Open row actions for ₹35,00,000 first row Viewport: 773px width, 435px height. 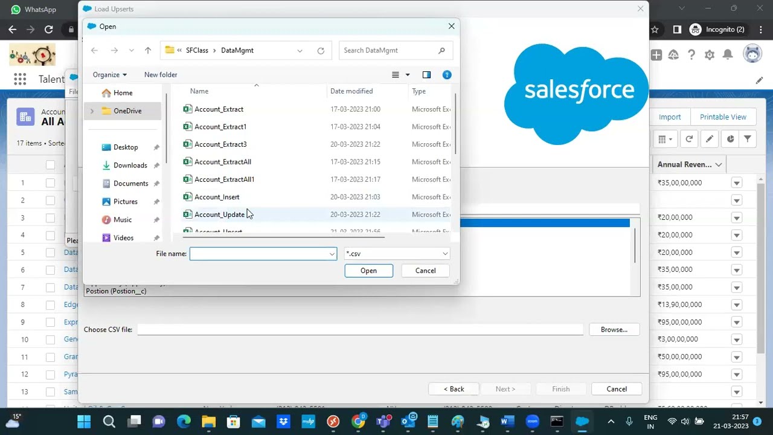coord(737,183)
